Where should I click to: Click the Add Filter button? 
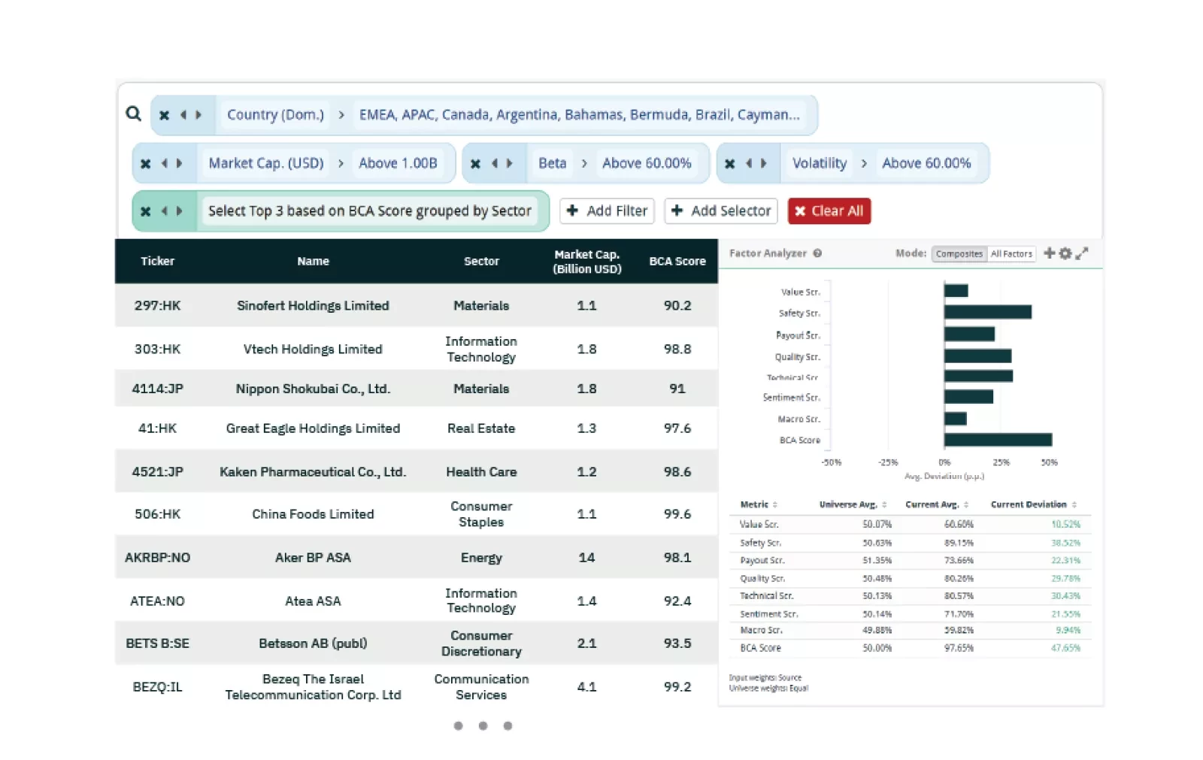[607, 211]
